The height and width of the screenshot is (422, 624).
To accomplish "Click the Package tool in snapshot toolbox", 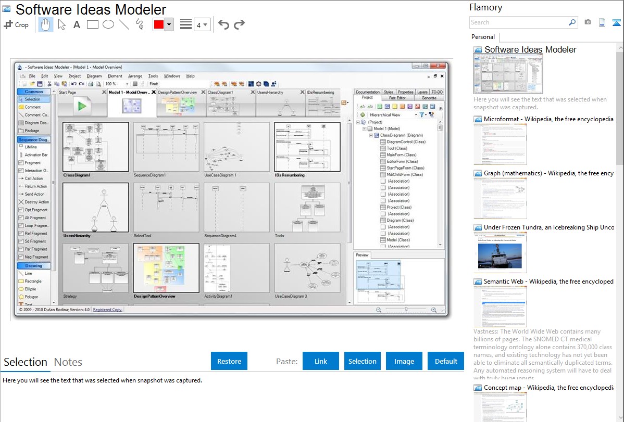I will [32, 131].
